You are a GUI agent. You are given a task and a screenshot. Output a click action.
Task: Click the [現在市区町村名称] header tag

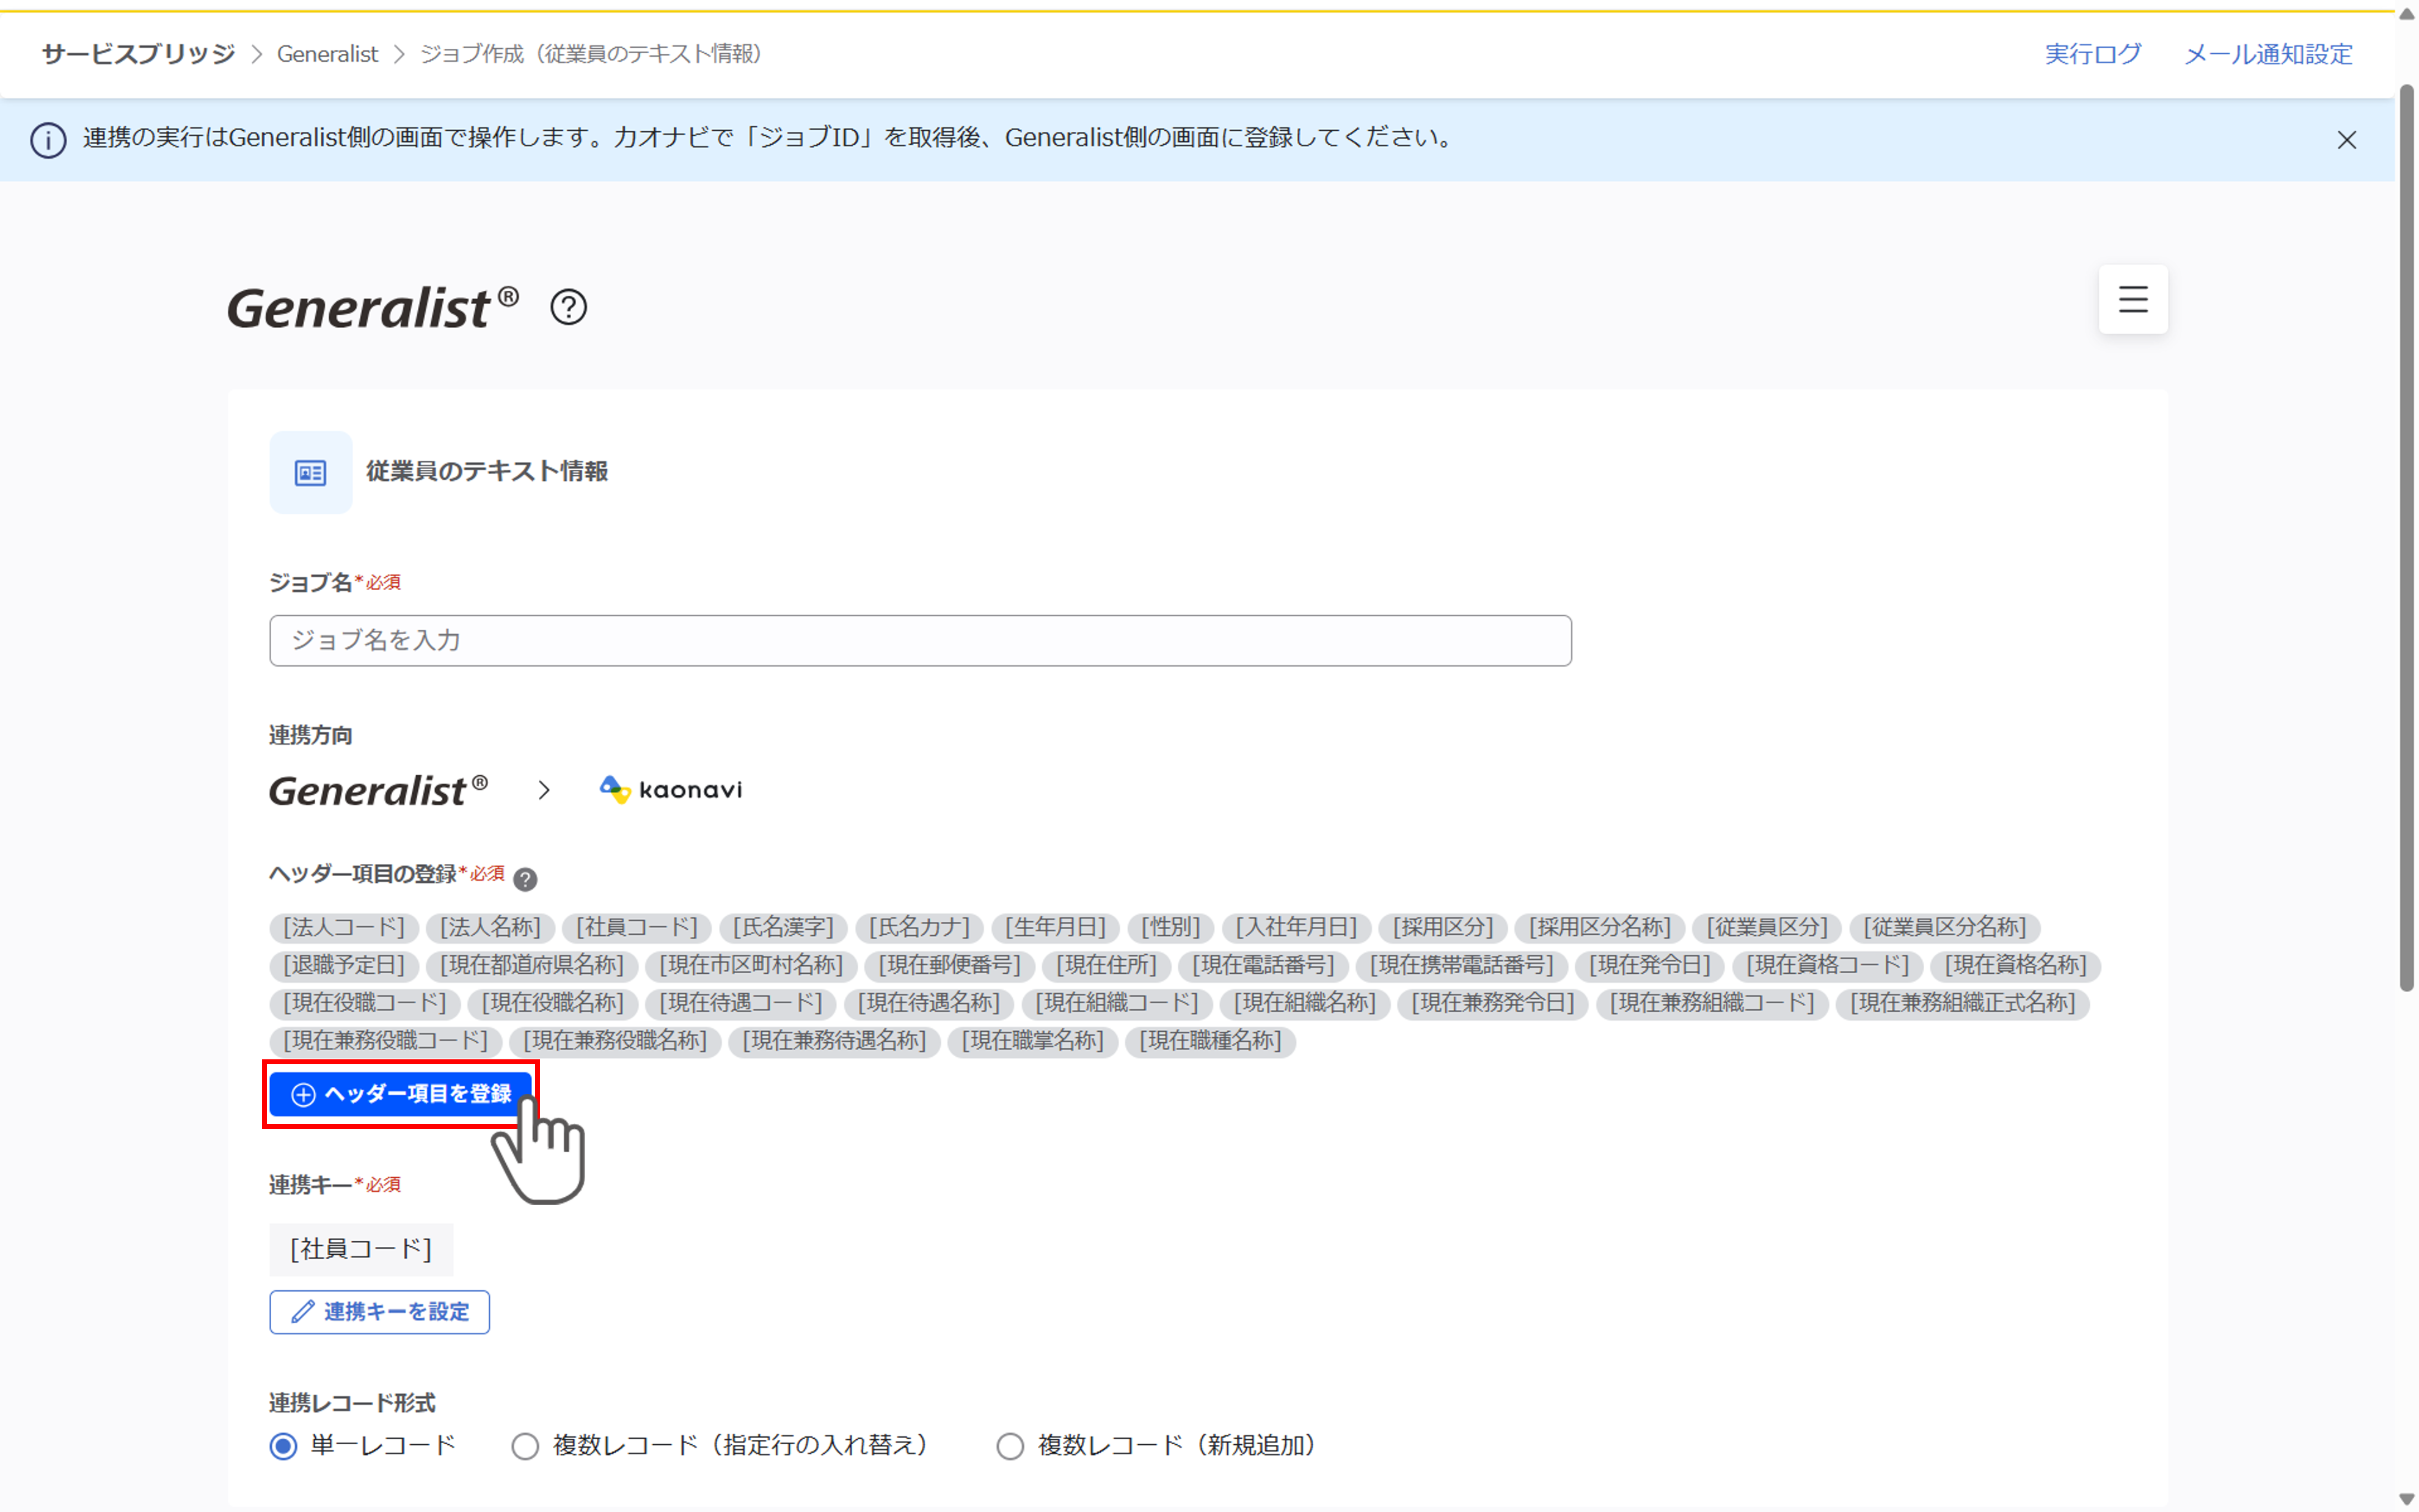tap(751, 965)
